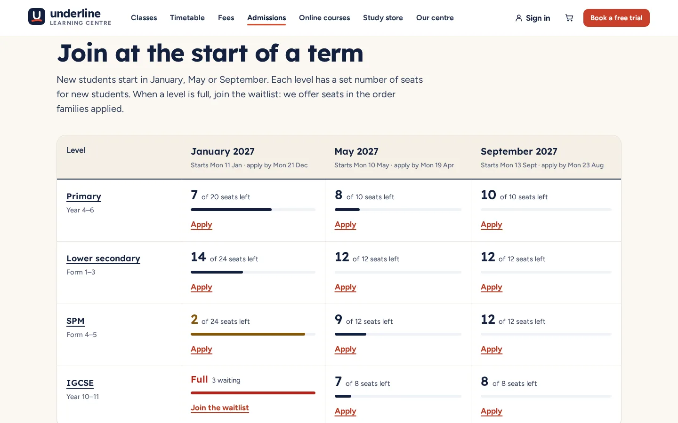Apply for SPM May 2027 intake
Viewport: 678px width, 423px height.
345,349
